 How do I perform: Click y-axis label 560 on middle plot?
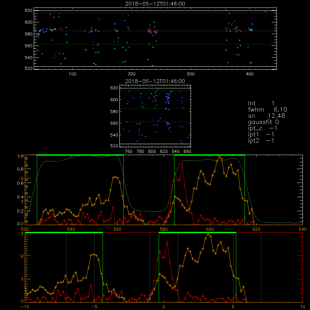coord(114,123)
